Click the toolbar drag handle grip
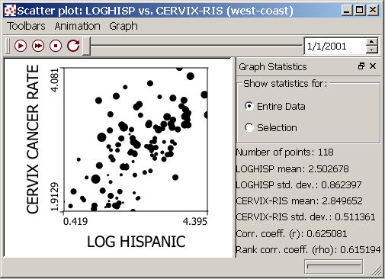Image resolution: width=385 pixels, height=279 pixels. [x=8, y=46]
